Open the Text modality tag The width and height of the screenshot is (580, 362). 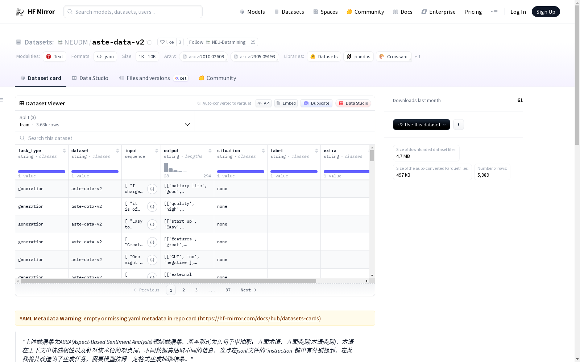[x=55, y=56]
